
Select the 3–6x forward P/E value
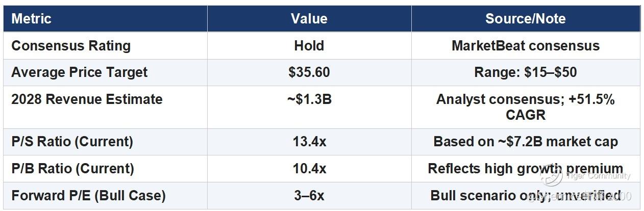[x=309, y=196]
